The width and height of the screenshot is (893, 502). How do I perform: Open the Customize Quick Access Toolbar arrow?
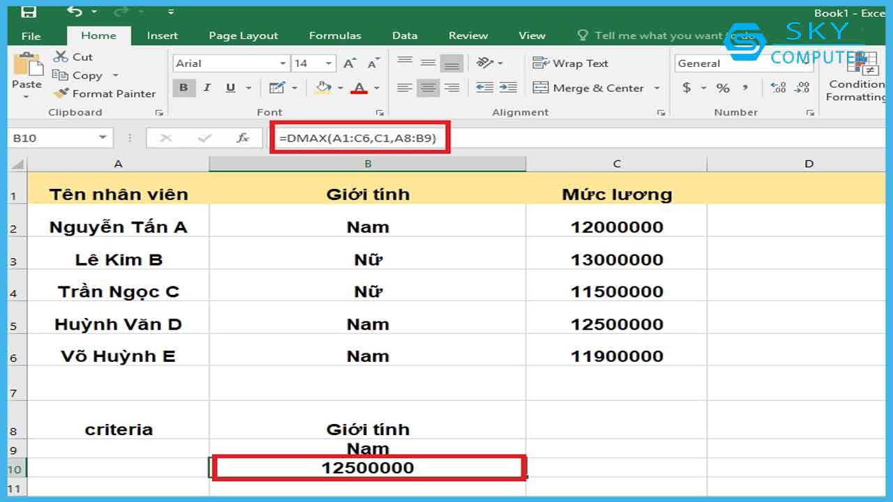click(172, 13)
